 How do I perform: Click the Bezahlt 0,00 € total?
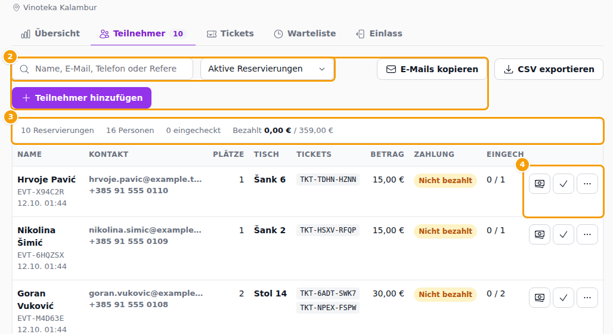point(283,131)
